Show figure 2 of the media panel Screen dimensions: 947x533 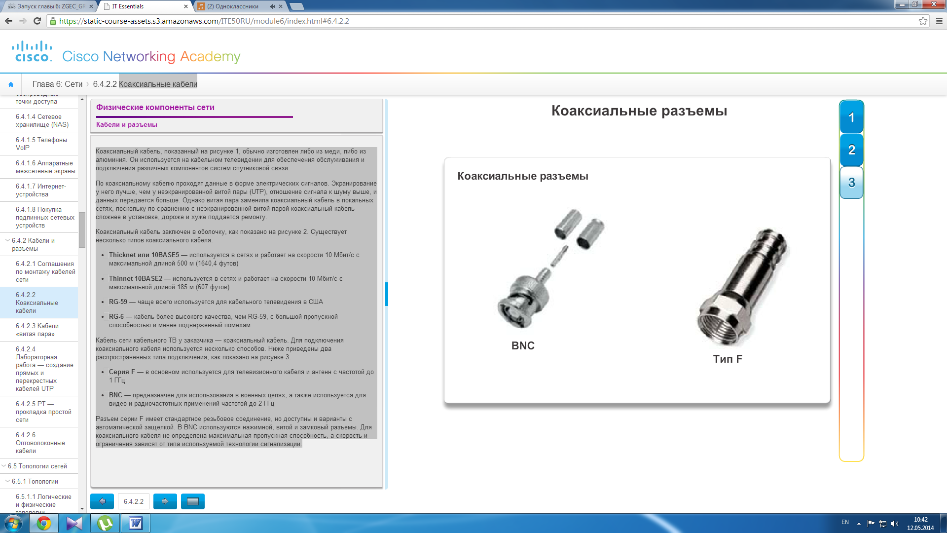point(851,150)
